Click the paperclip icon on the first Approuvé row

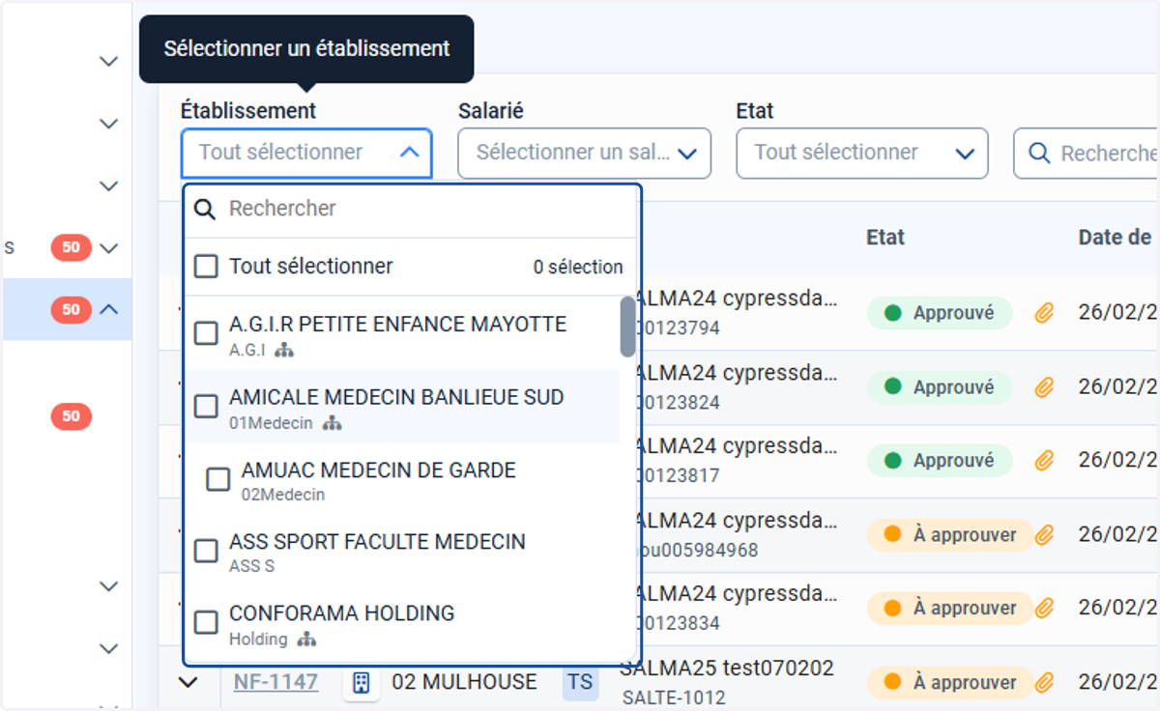[x=1044, y=313]
